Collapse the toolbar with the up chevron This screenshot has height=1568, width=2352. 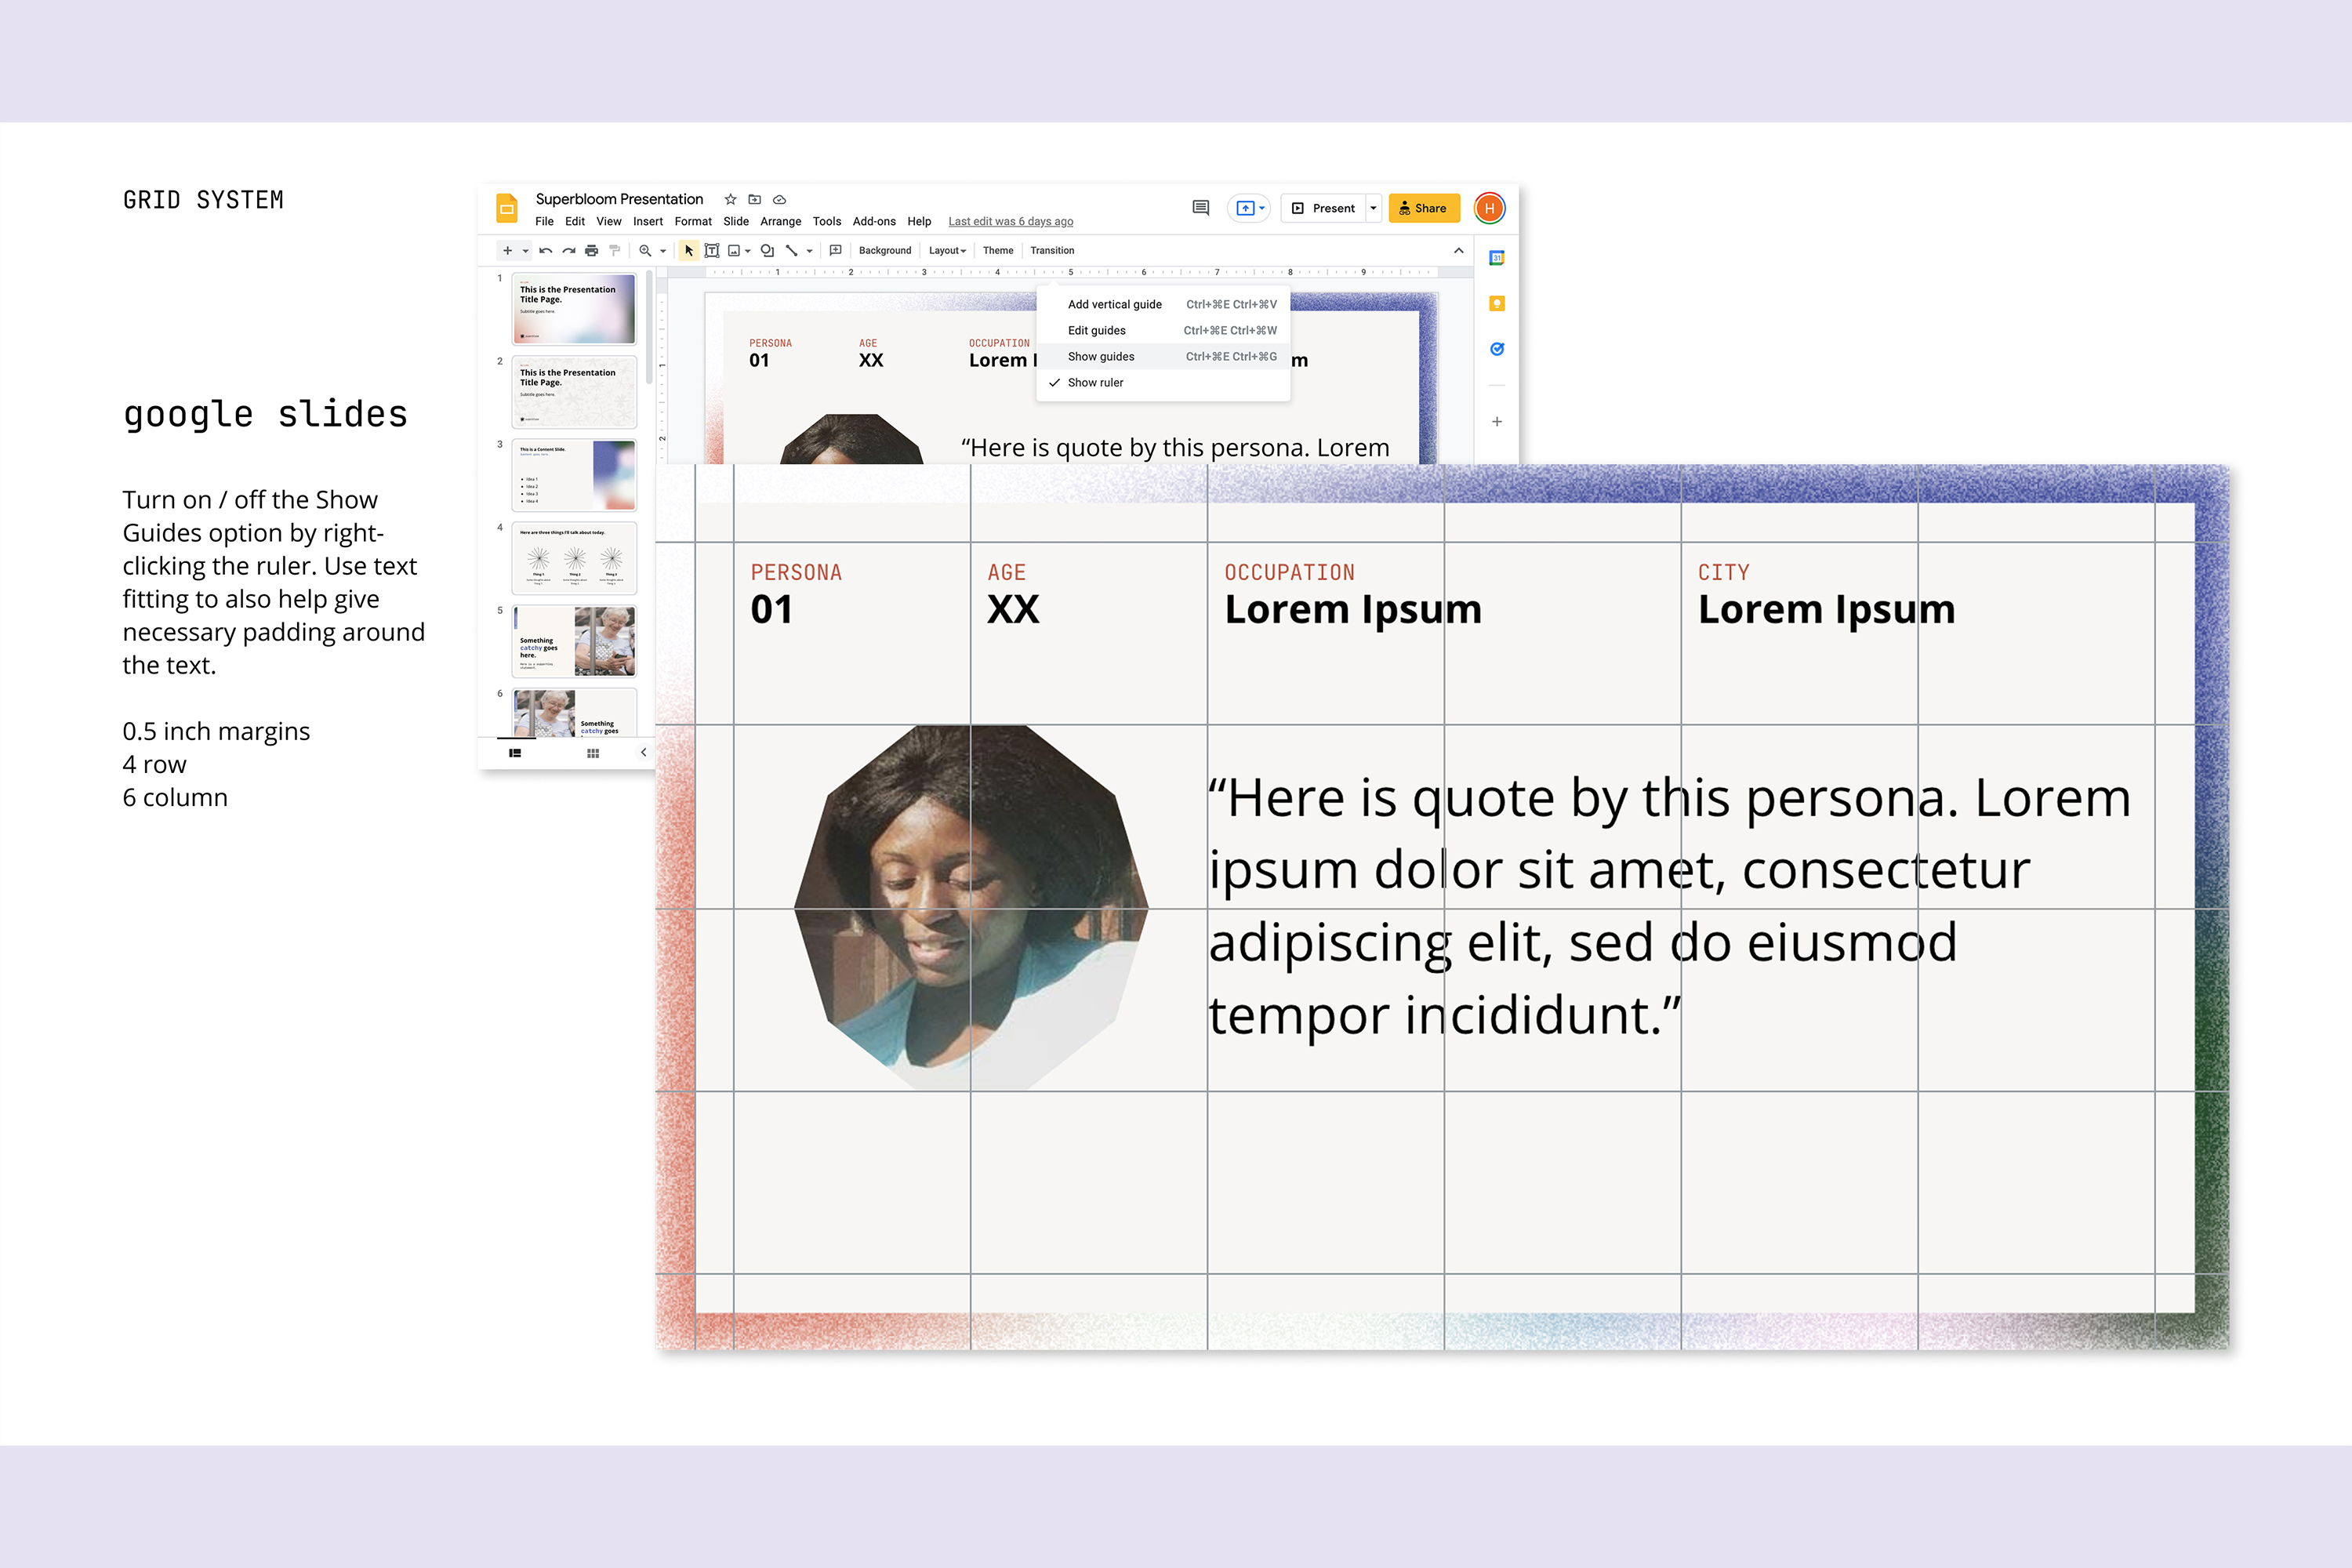[1459, 251]
